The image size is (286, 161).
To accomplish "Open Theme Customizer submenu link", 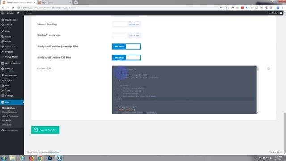I will 10,112.
